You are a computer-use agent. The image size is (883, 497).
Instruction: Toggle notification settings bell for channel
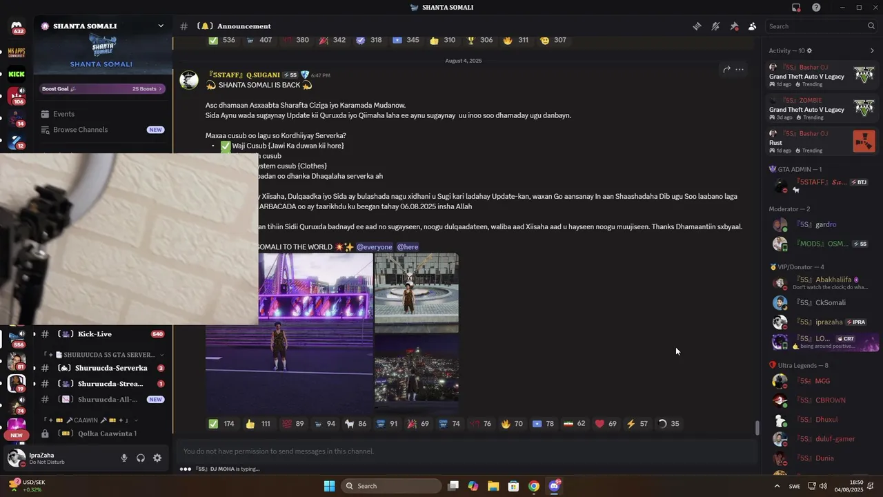click(715, 26)
